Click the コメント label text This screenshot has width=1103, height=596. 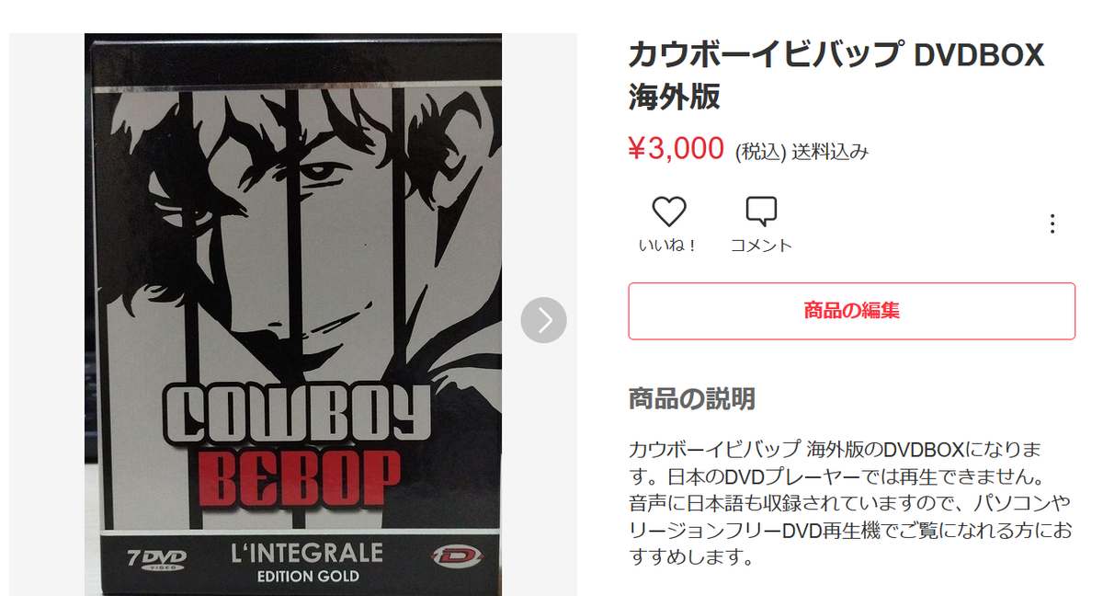[x=761, y=246]
